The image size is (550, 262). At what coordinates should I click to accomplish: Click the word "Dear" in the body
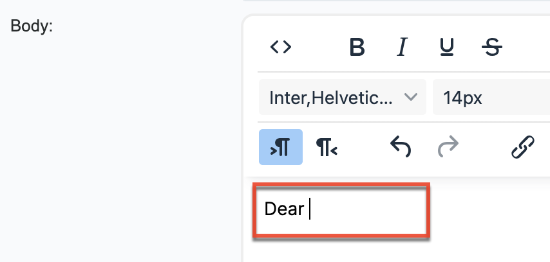click(x=284, y=209)
